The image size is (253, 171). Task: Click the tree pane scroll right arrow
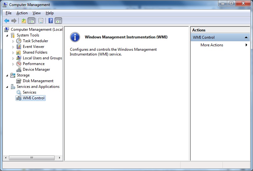[59, 158]
